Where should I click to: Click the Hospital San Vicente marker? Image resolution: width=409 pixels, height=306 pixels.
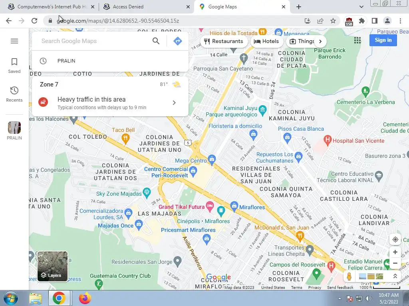328,140
